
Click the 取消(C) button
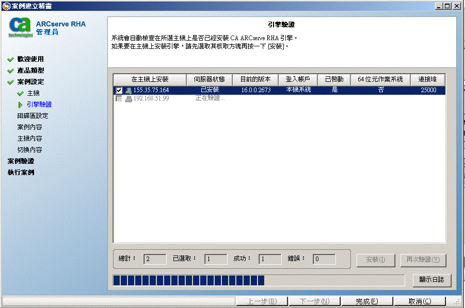click(420, 301)
